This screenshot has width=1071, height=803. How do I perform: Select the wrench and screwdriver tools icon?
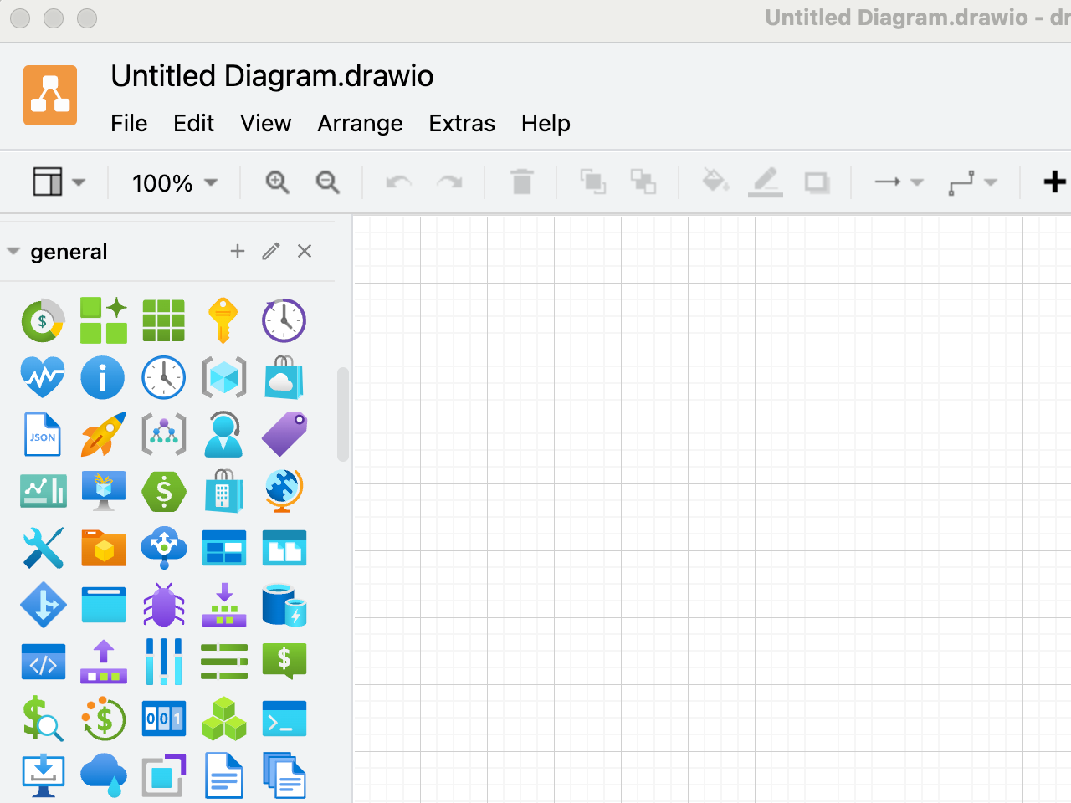click(x=43, y=548)
